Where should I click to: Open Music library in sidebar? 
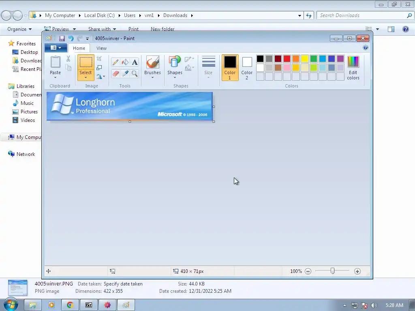pyautogui.click(x=27, y=103)
